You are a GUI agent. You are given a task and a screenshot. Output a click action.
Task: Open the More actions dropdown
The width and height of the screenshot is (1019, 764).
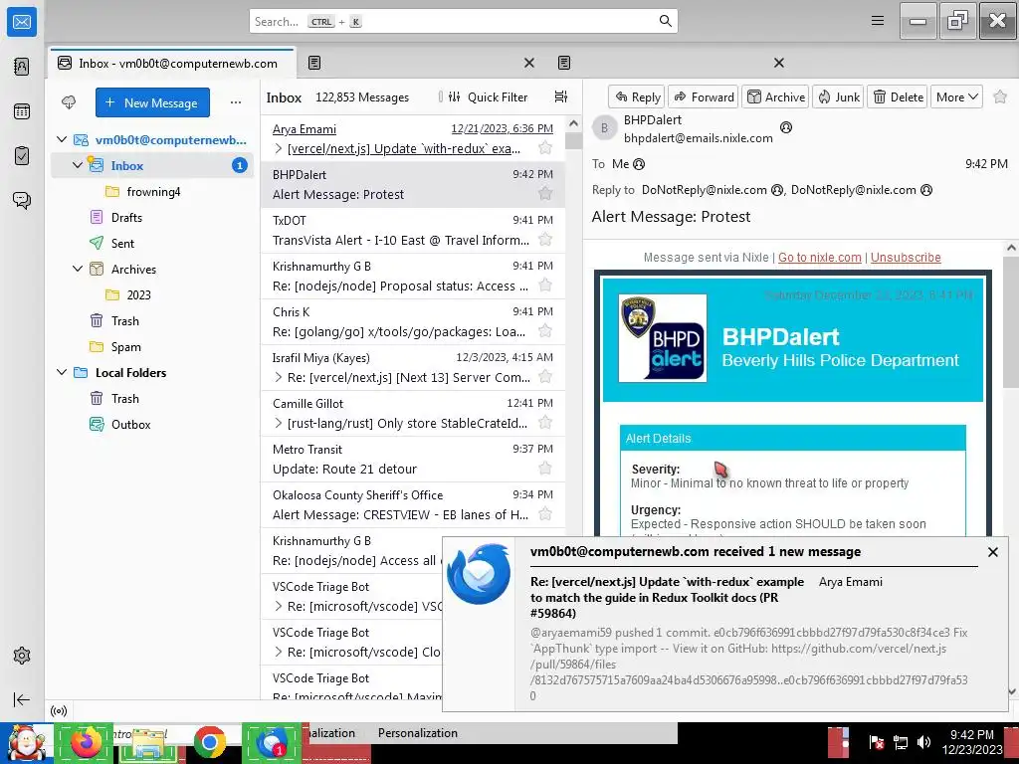[956, 96]
